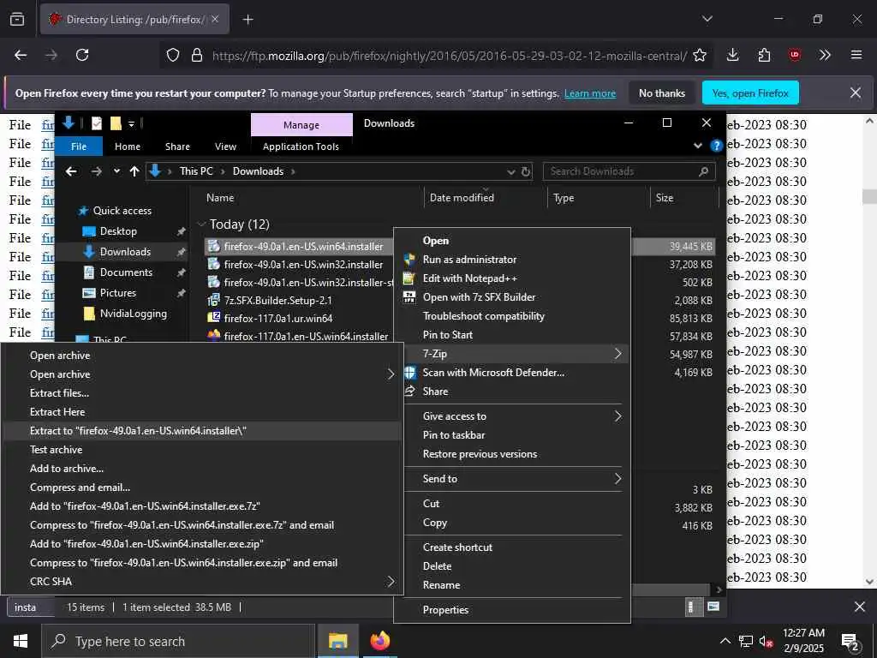Open Explorer help question mark icon

716,146
